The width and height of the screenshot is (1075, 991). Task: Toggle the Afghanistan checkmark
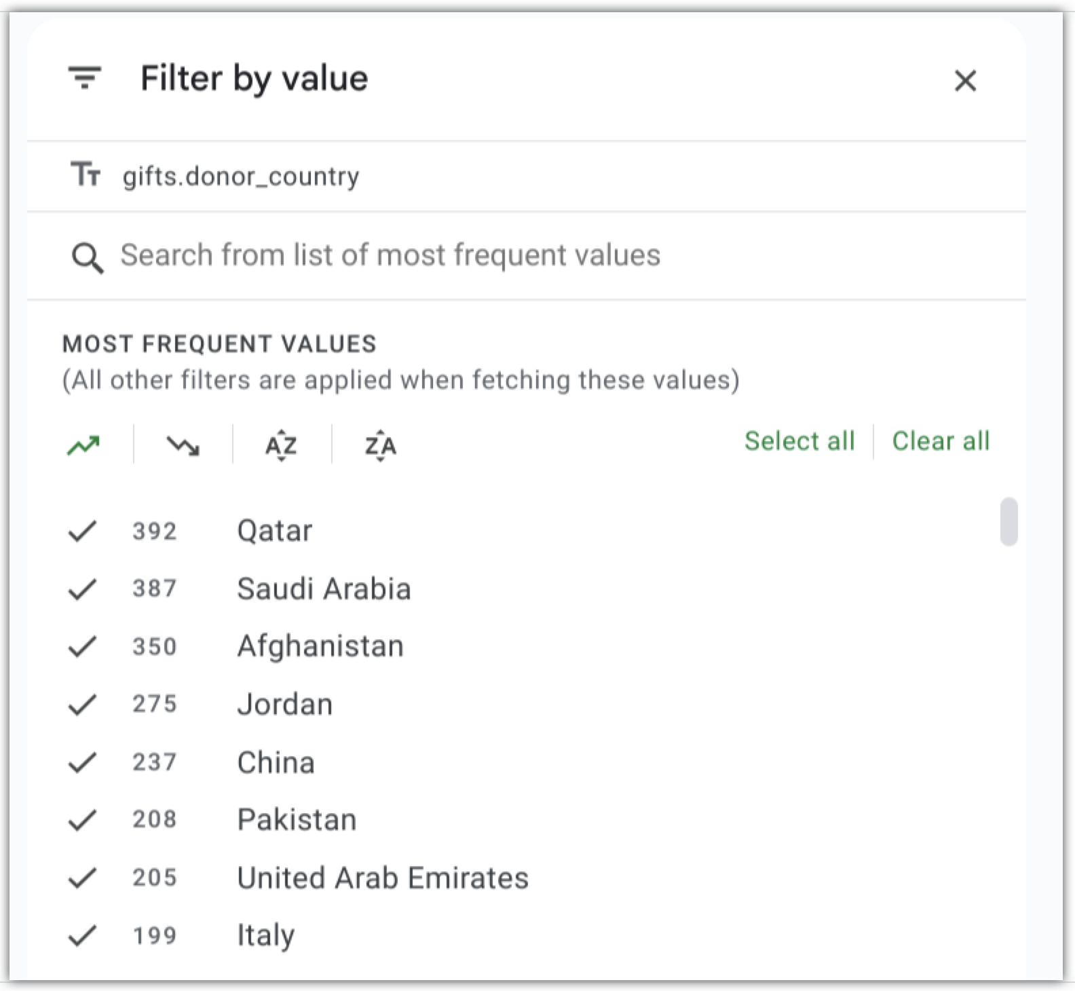tap(82, 646)
